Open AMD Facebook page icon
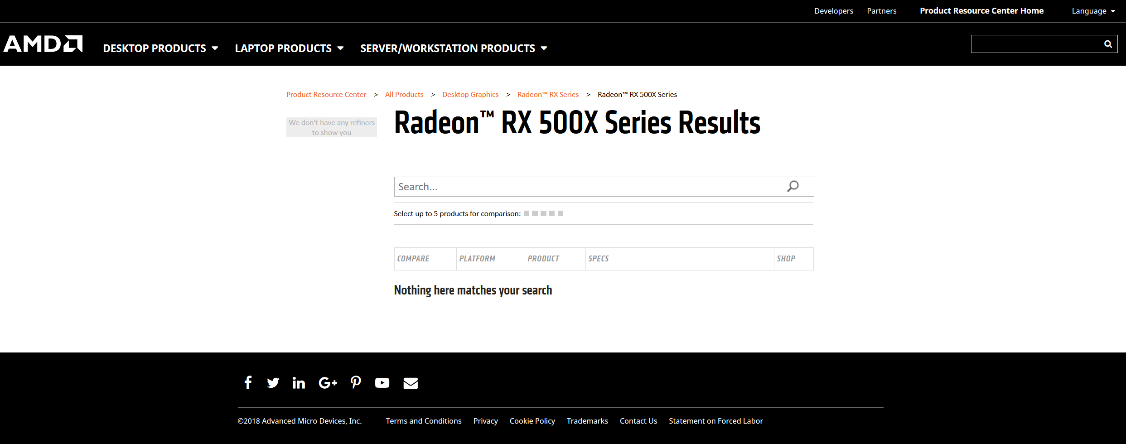 click(x=248, y=383)
